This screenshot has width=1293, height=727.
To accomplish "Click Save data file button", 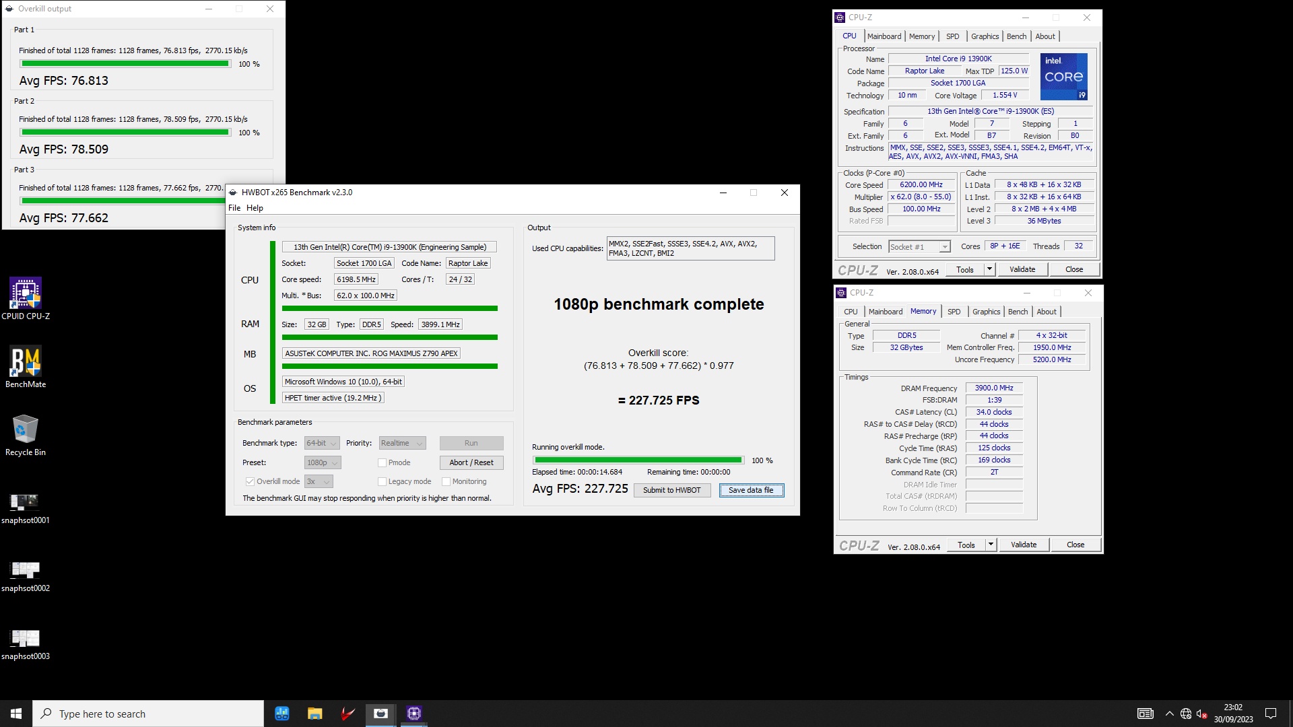I will point(751,490).
